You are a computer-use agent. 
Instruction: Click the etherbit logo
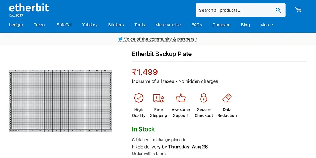[x=29, y=8]
